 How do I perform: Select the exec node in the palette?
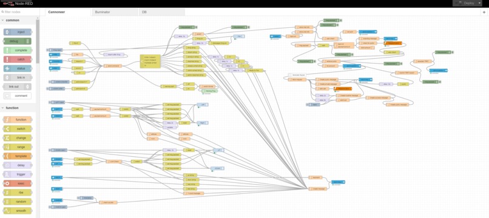click(x=18, y=183)
